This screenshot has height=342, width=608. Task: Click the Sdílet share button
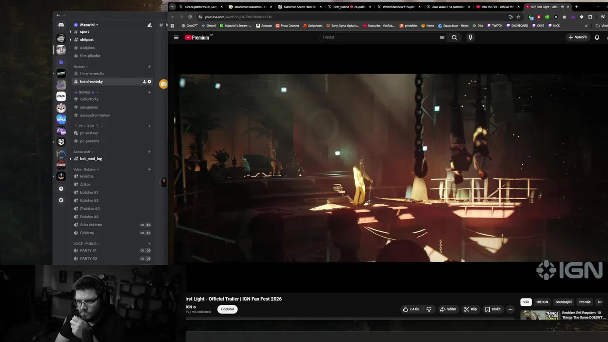pyautogui.click(x=448, y=309)
